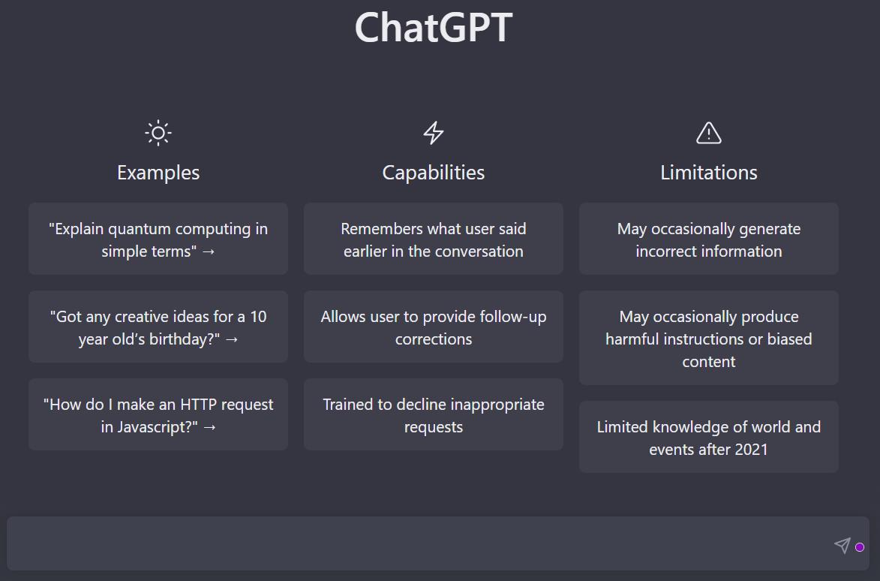
Task: Click the arrow after the birthday ideas prompt
Action: (x=231, y=339)
